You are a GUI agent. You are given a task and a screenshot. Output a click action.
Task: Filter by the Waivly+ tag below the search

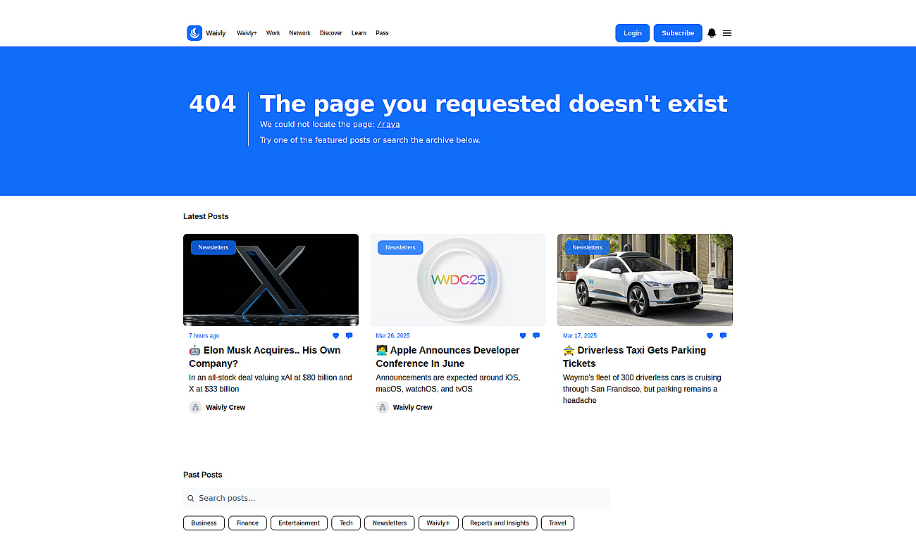(438, 523)
